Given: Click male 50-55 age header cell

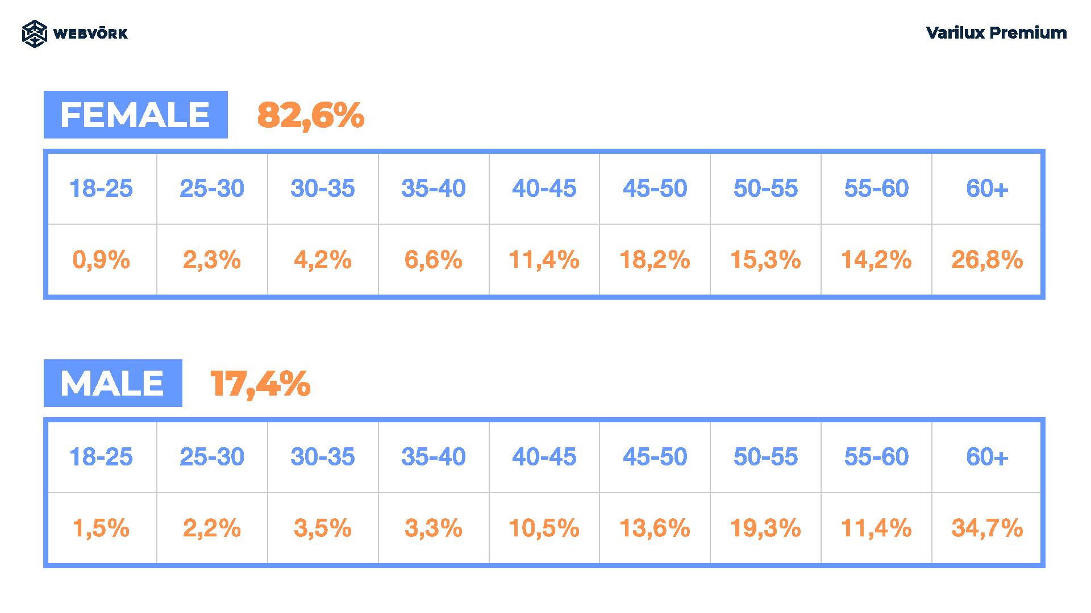Looking at the screenshot, I should (765, 457).
